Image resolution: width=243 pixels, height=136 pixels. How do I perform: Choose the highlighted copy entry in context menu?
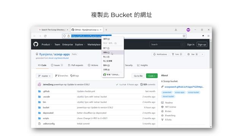coord(113,53)
